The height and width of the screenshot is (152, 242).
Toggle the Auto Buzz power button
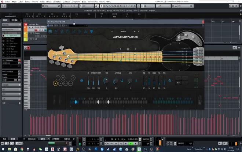click(122, 81)
